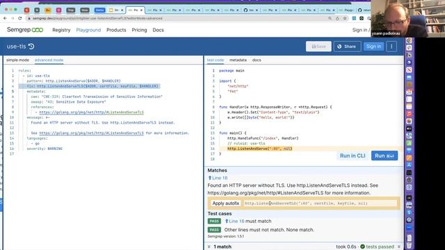Viewport: 445px width, 250px height.
Task: Open the three-dot more options menu
Action: pos(391,47)
